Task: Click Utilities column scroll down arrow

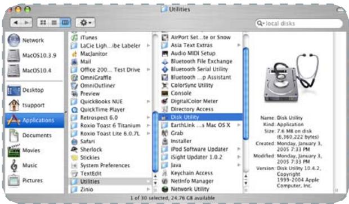Action: click(246, 183)
